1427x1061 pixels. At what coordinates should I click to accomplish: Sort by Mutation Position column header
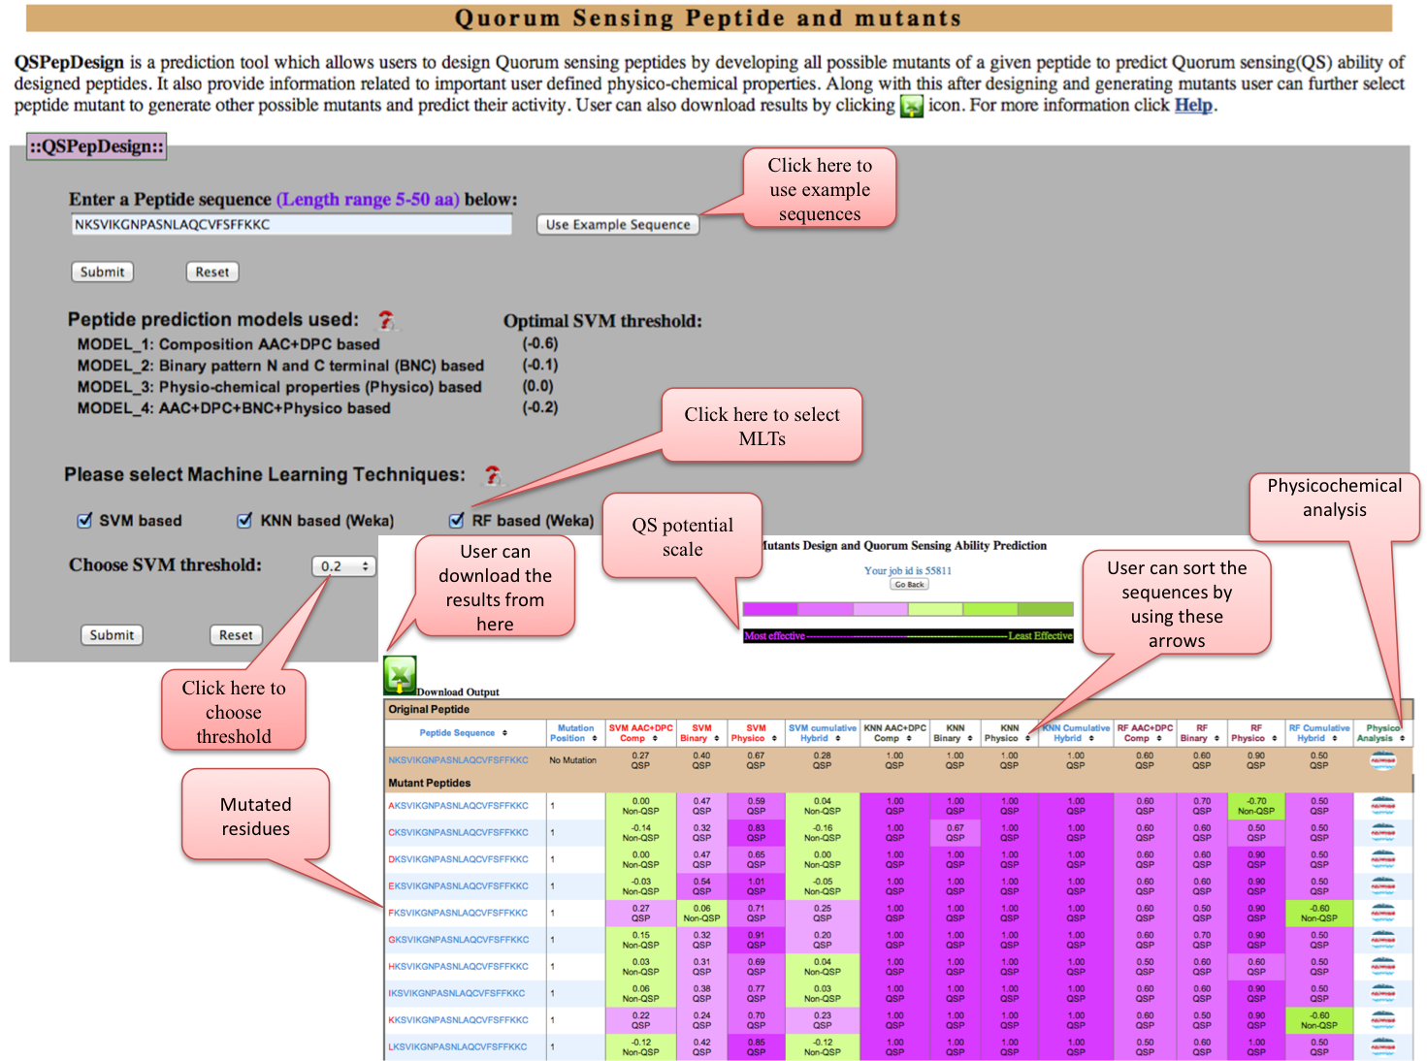point(574,733)
